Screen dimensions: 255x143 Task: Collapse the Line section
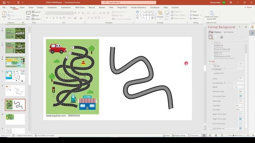click(210, 62)
